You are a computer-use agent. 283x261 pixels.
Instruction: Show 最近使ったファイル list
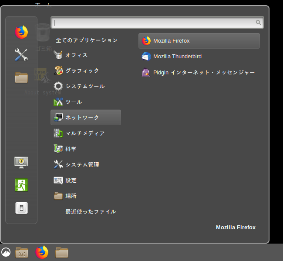coord(91,211)
